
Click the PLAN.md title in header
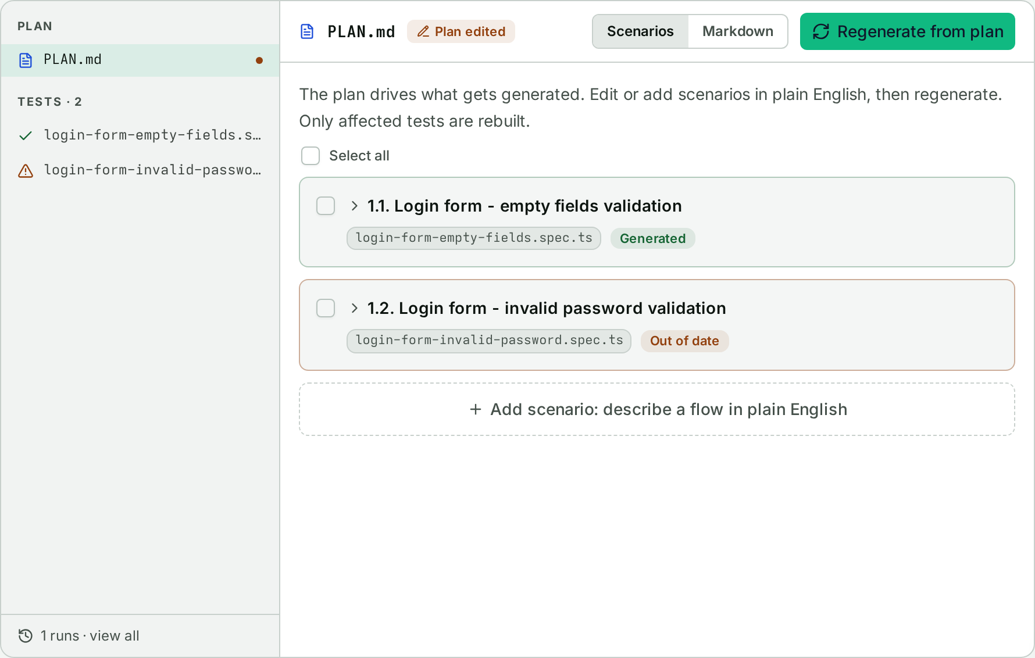coord(361,31)
